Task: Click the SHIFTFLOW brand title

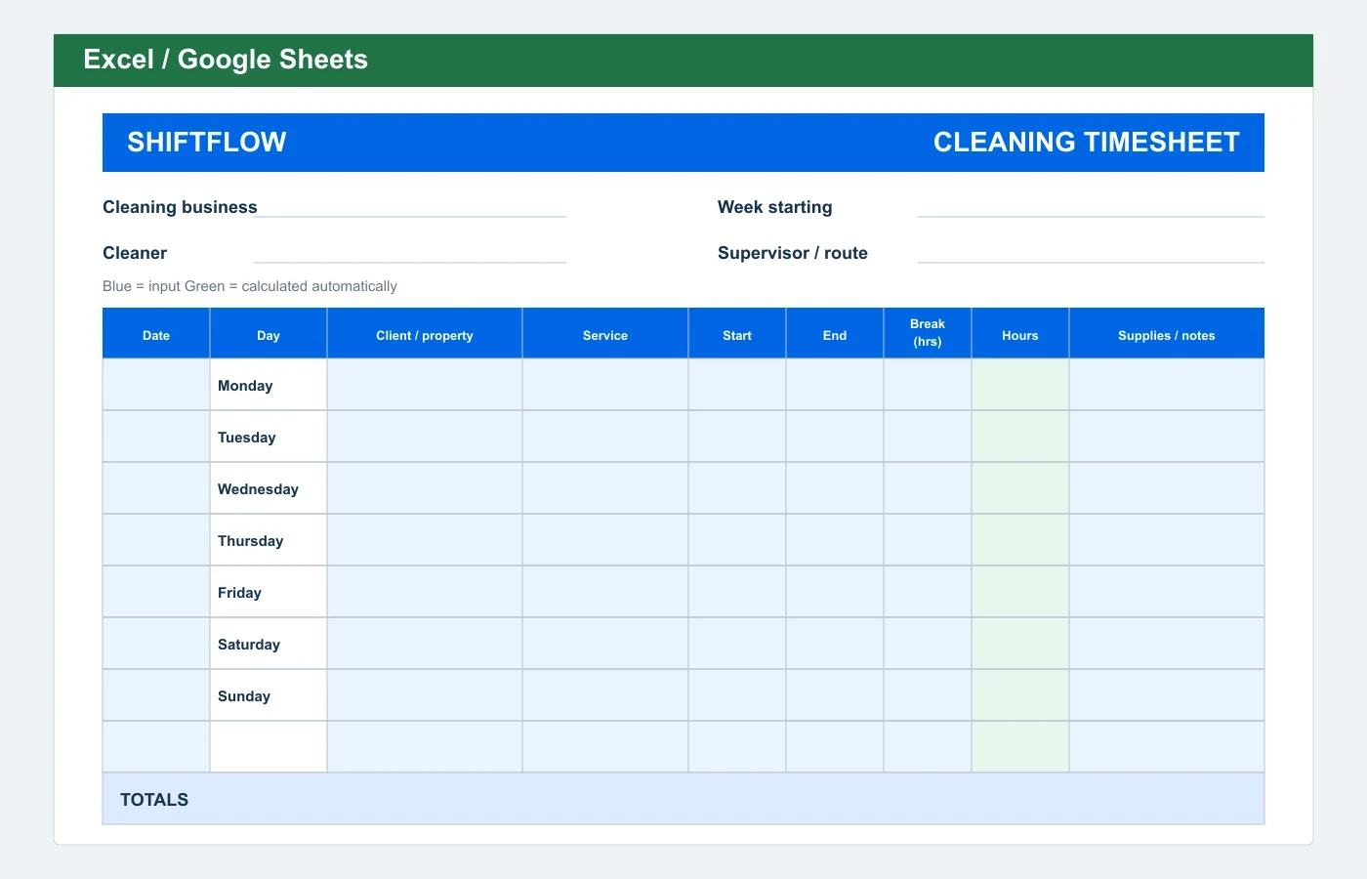Action: (x=207, y=143)
